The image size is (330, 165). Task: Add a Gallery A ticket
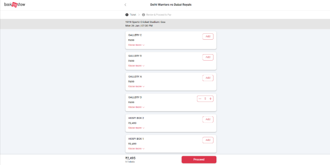pos(208,78)
